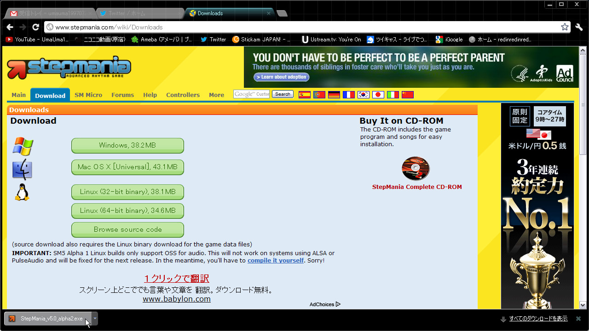
Task: Open the Forums navigation tab
Action: [122, 95]
